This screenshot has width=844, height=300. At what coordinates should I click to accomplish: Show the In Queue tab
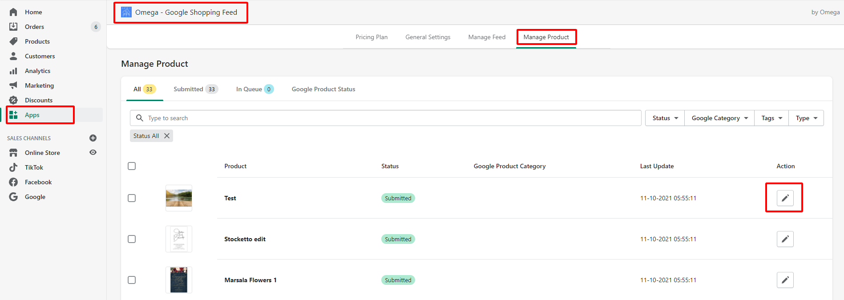pos(255,89)
